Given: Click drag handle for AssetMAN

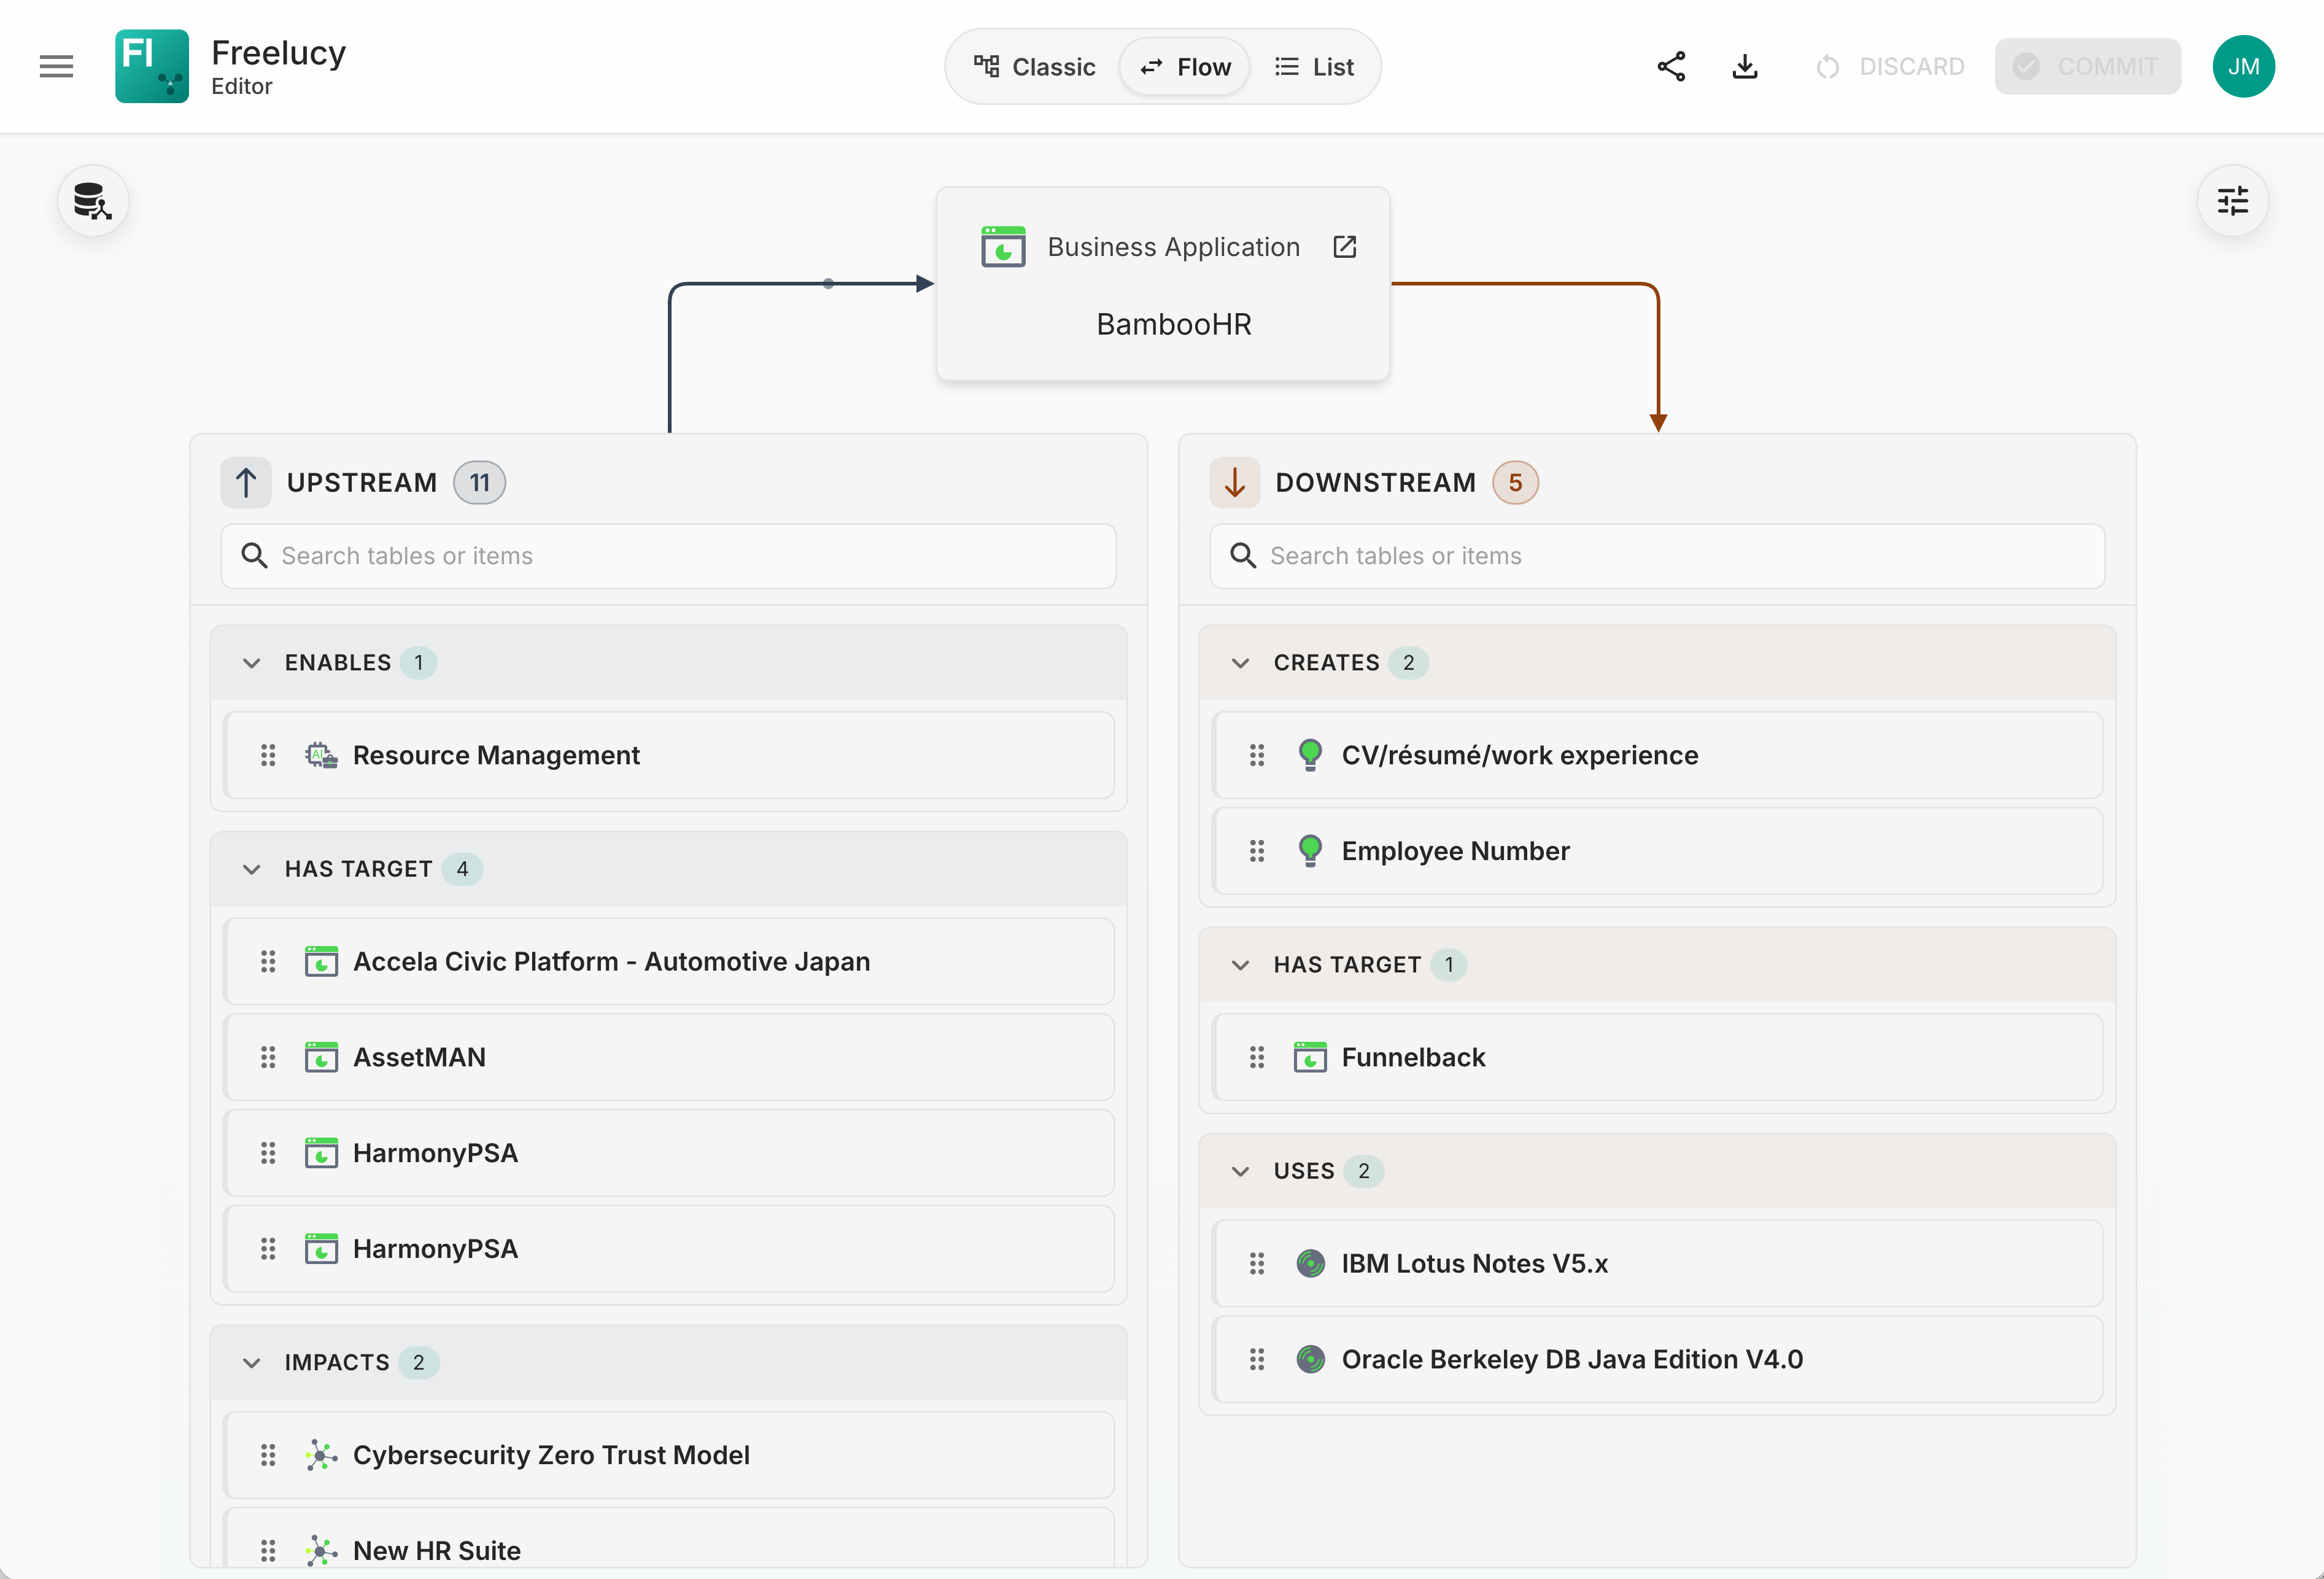Looking at the screenshot, I should click(x=268, y=1057).
